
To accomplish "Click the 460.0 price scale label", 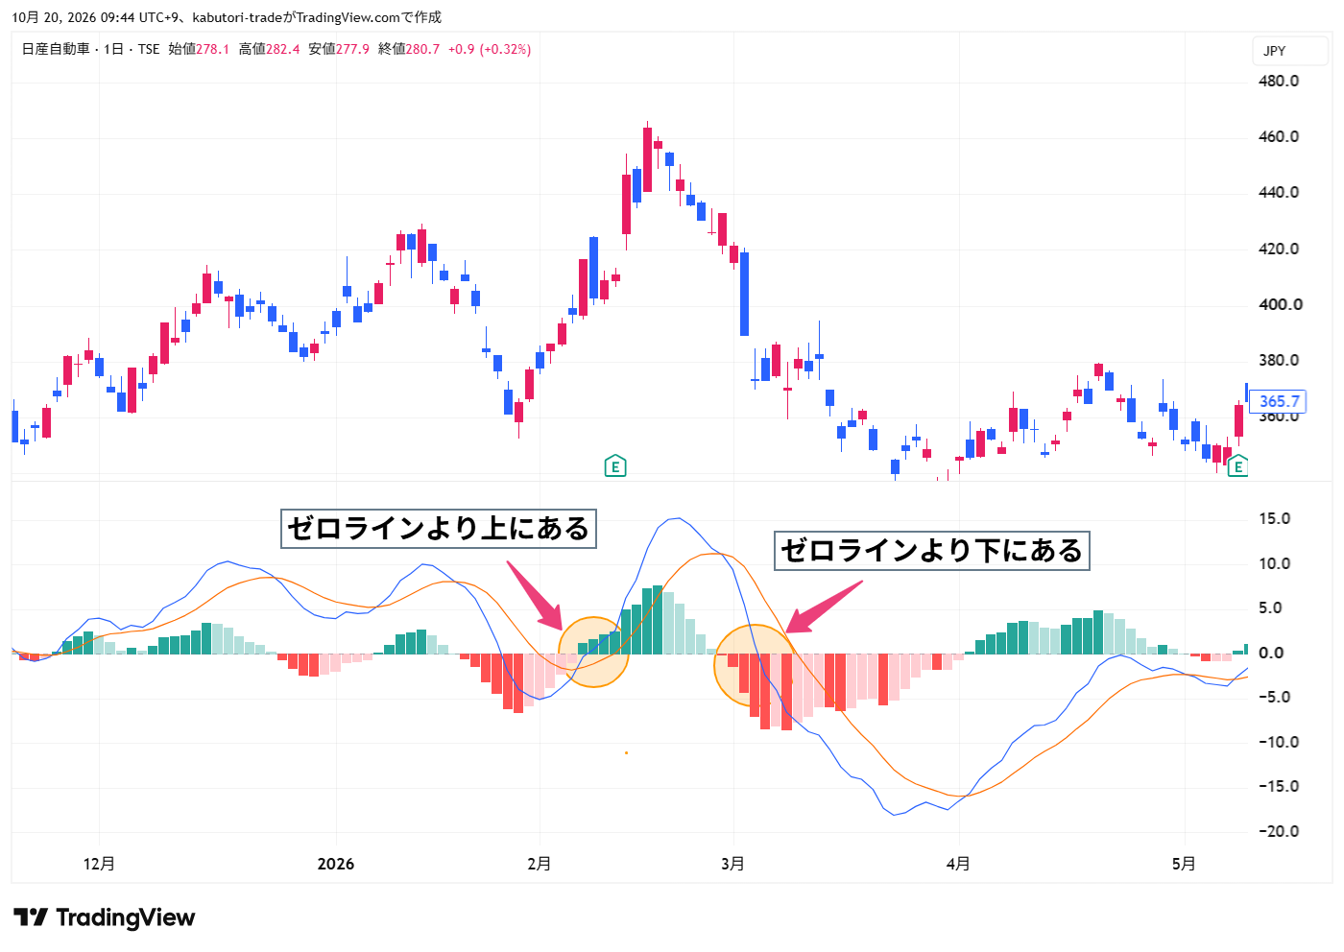I will [x=1279, y=136].
